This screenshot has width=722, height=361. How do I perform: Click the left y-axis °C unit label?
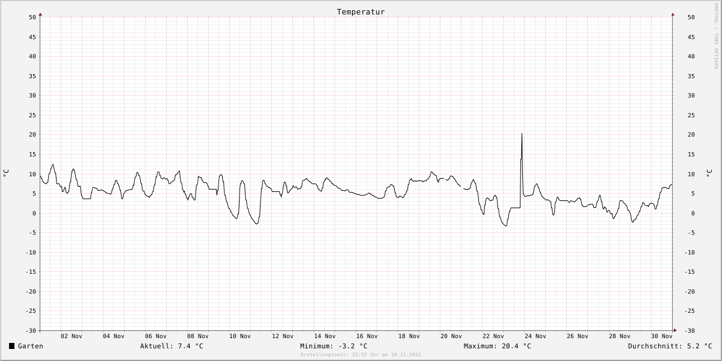[x=6, y=173]
